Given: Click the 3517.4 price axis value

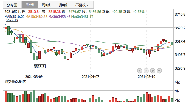Looking at the screenshot, I should click(180, 41).
